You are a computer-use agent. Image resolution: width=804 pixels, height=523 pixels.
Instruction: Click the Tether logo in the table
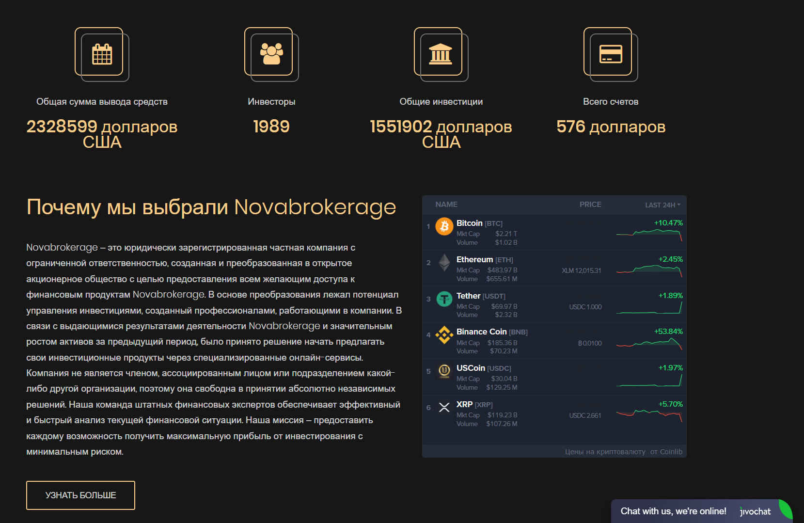coord(444,300)
